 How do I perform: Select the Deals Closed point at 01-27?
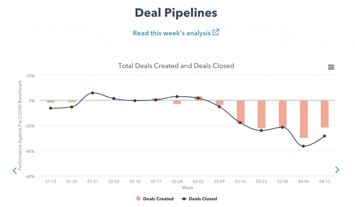click(x=93, y=93)
